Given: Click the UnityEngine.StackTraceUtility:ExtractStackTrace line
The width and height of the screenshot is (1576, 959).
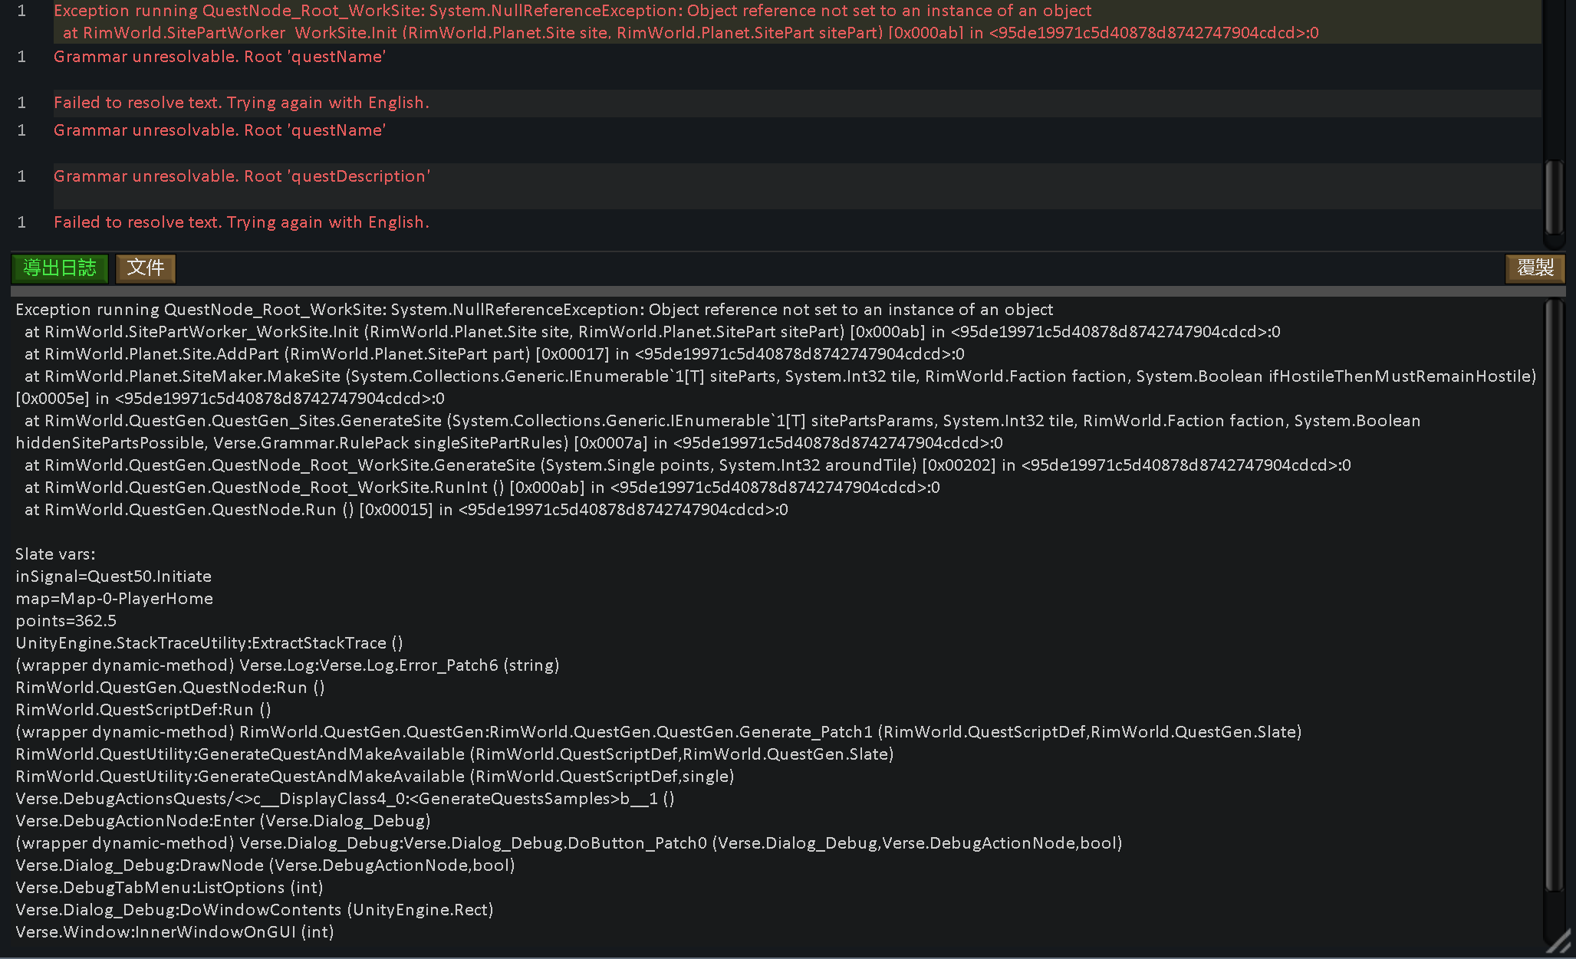Looking at the screenshot, I should [209, 643].
